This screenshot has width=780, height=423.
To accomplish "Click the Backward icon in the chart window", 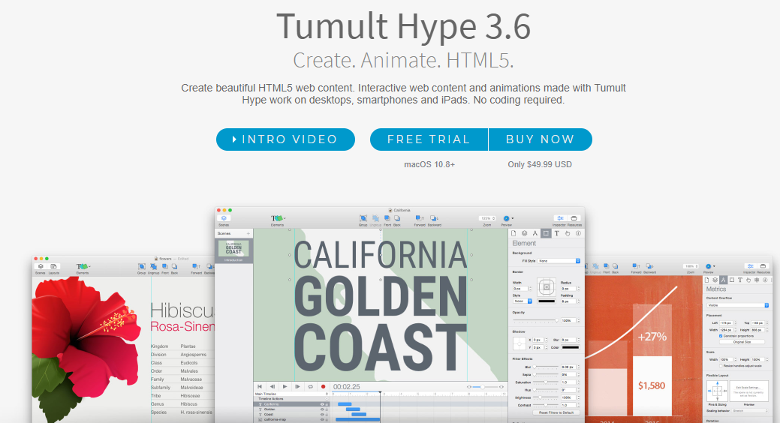I will point(649,266).
